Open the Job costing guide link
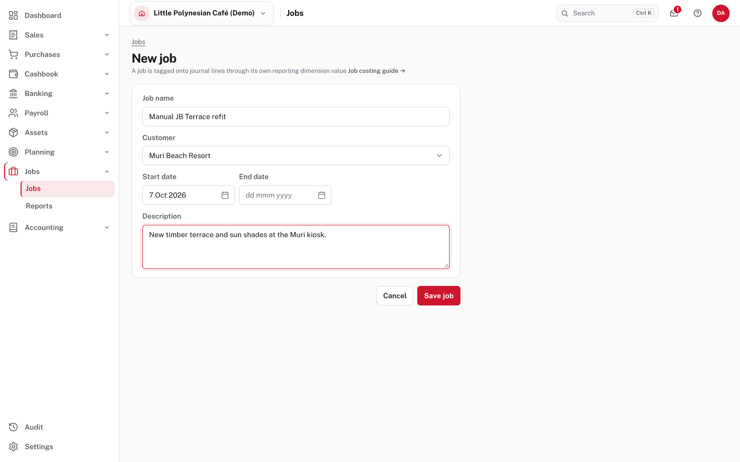The image size is (740, 462). tap(376, 71)
